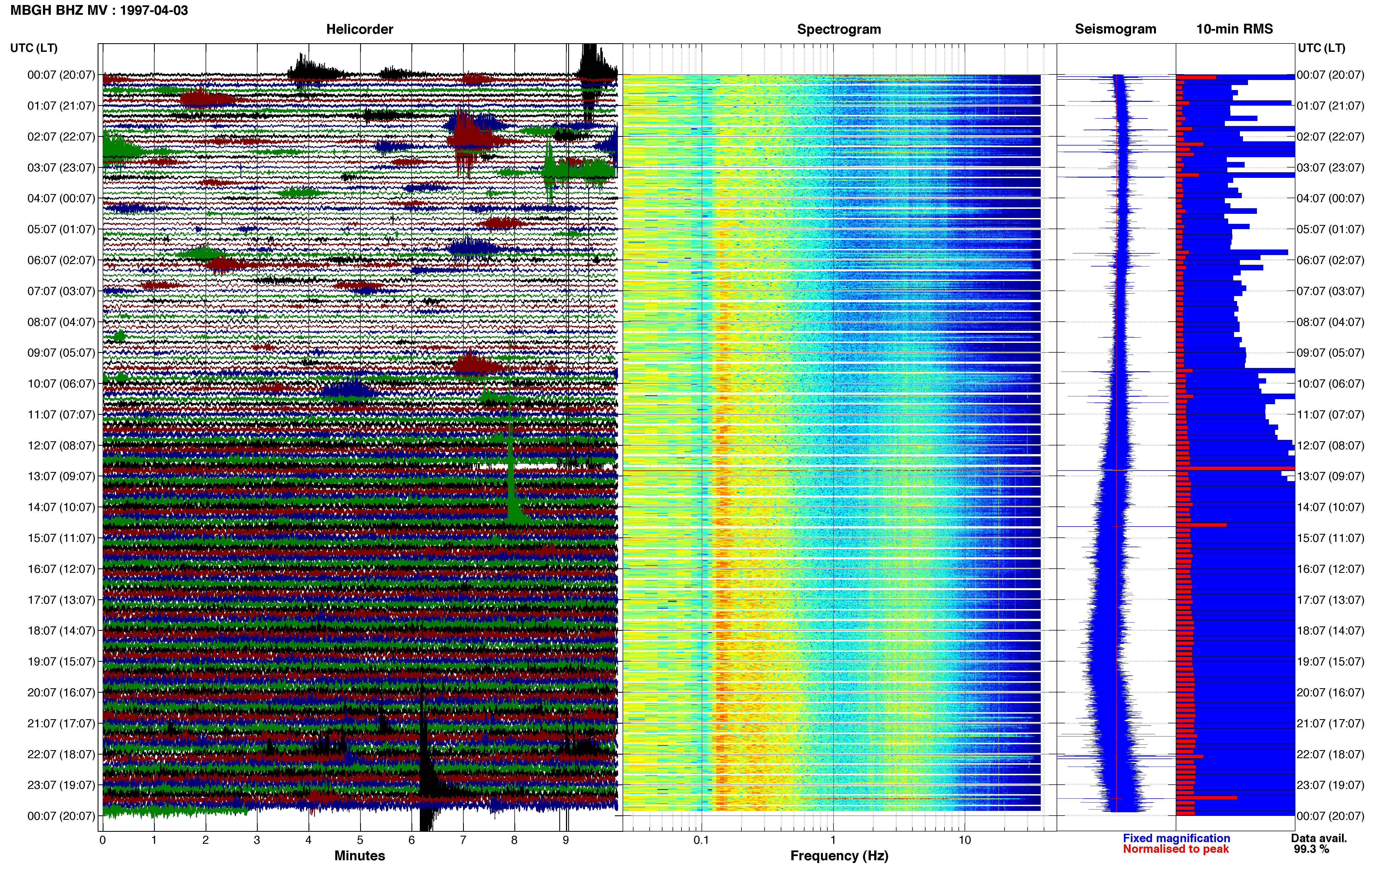Click the red horizontal line in the spectrogram
The image size is (1400, 875).
pyautogui.click(x=832, y=471)
